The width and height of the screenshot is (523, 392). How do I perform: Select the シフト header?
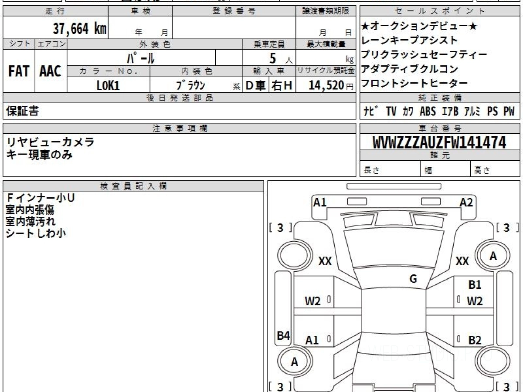pyautogui.click(x=19, y=44)
